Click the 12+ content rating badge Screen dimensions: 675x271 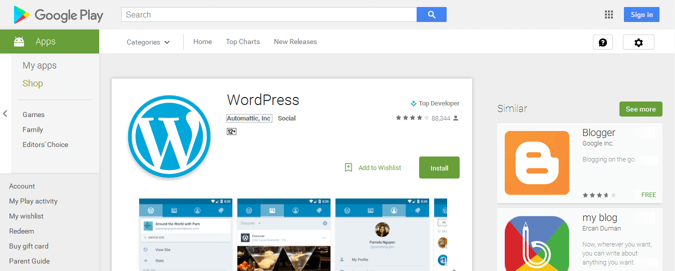tap(231, 131)
